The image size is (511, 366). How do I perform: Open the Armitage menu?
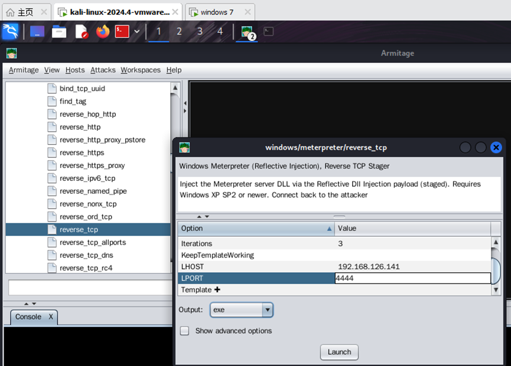click(x=24, y=70)
